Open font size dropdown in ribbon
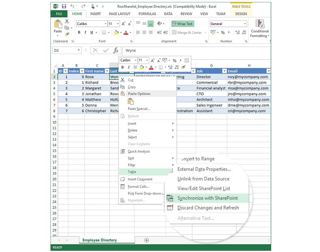This screenshot has height=252, width=320. coord(118,24)
